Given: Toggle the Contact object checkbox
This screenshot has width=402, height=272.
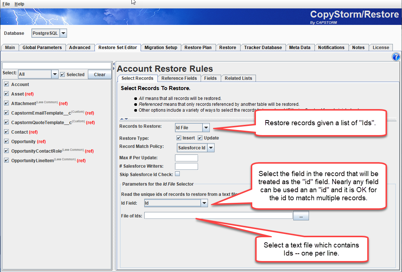Looking at the screenshot, I should tap(7, 132).
